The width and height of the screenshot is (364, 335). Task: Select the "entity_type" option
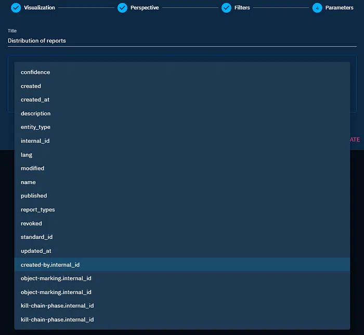point(35,127)
